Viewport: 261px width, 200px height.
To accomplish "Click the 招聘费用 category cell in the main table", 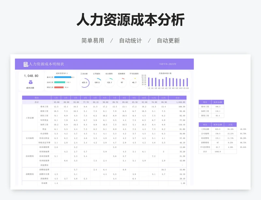I will (x=30, y=174).
